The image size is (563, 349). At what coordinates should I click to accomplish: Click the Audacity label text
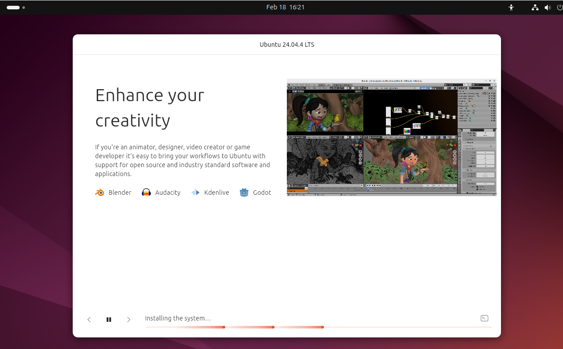coord(168,193)
